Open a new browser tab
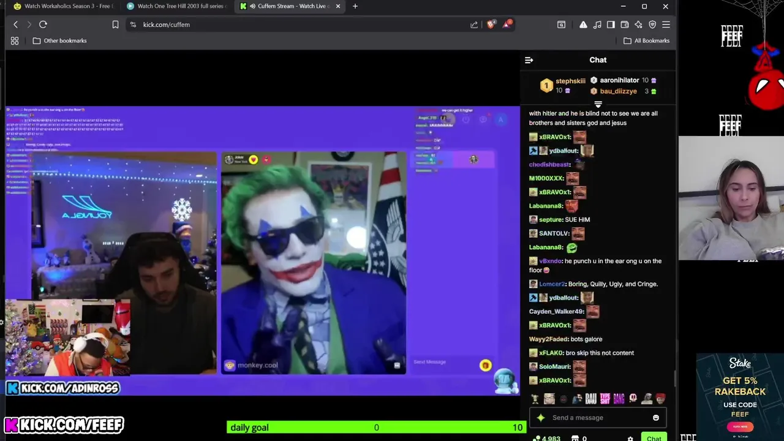 tap(355, 6)
